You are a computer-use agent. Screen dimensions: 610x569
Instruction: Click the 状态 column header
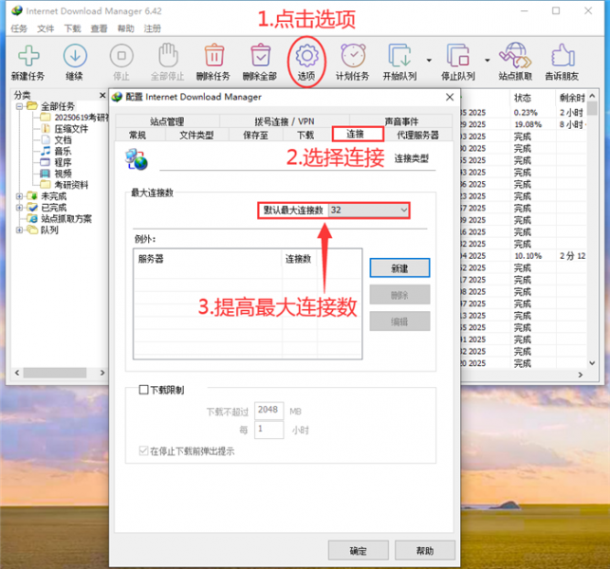(x=532, y=98)
